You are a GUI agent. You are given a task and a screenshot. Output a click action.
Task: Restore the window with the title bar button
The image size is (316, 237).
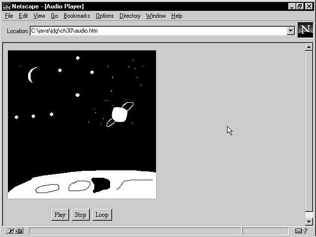pos(300,6)
